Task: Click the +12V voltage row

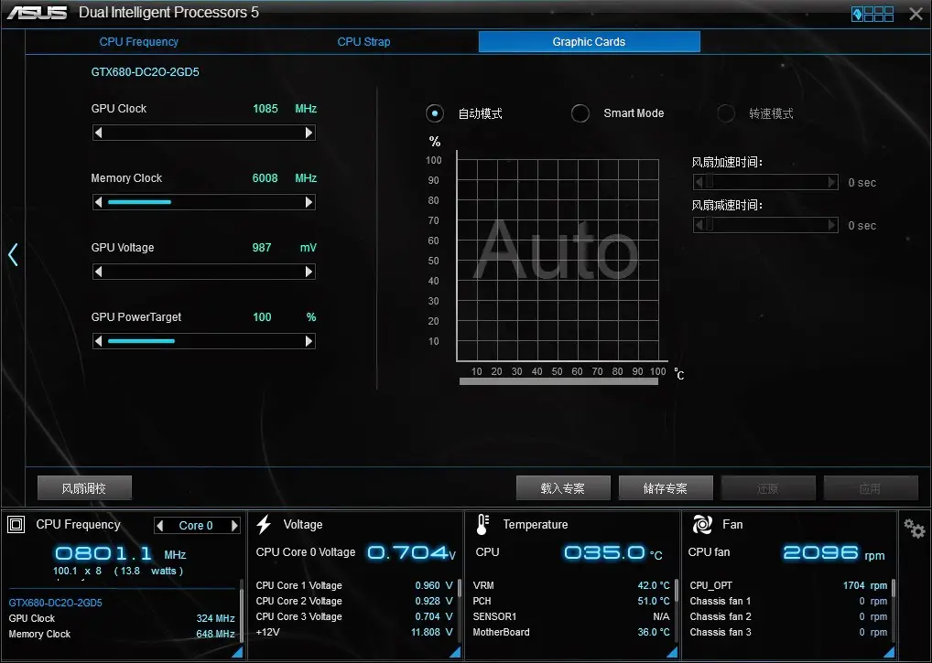Action: (x=354, y=632)
